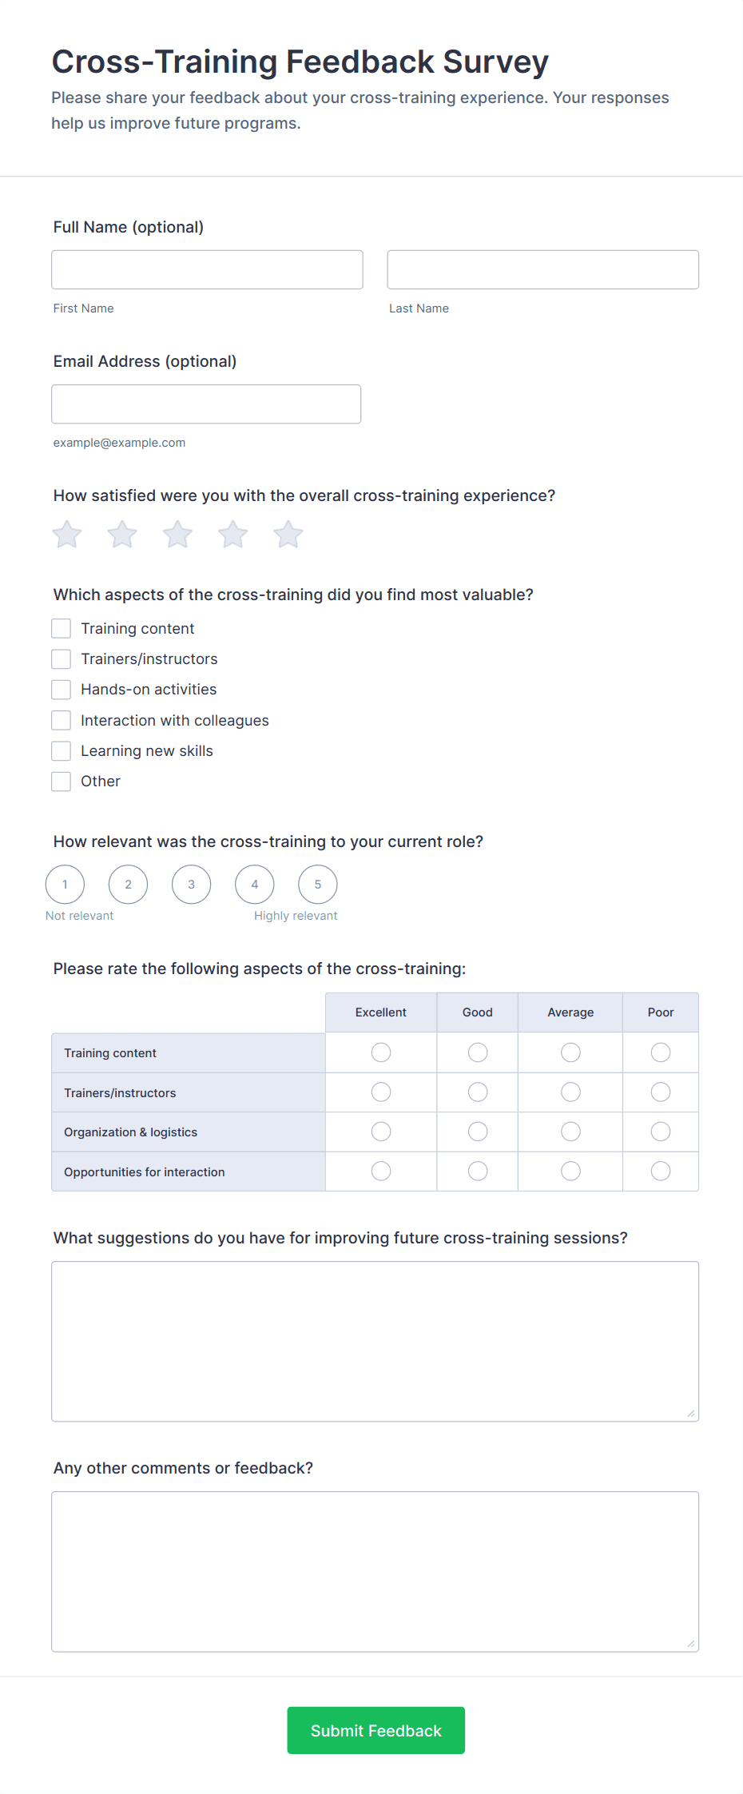The height and width of the screenshot is (1794, 743).
Task: Rate the experience five stars
Action: click(288, 534)
